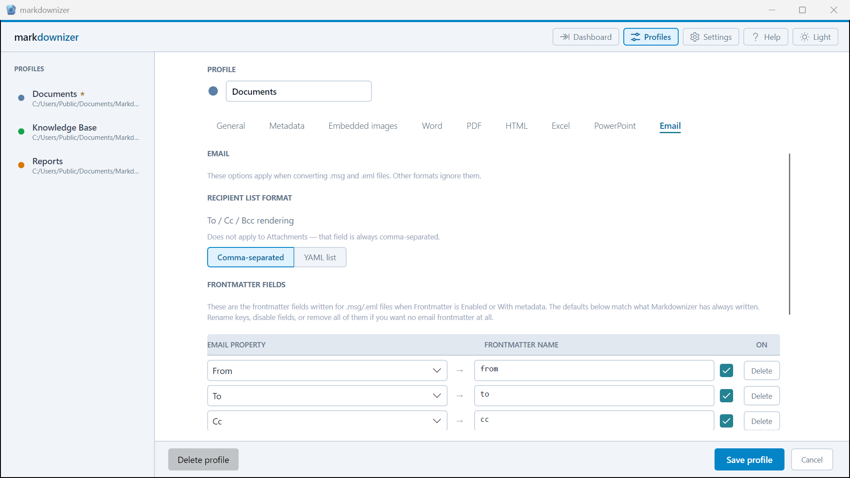Click the profile name field containing Documents
The width and height of the screenshot is (850, 478).
pos(299,91)
